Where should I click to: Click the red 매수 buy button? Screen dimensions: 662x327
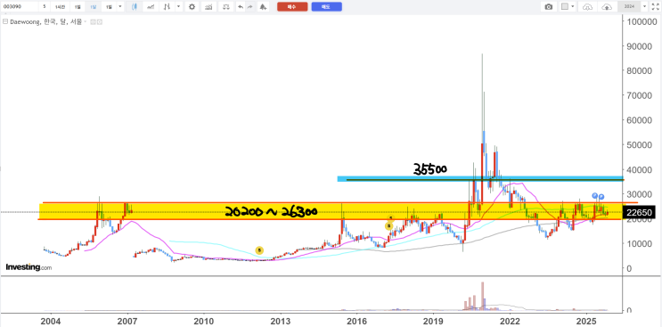[292, 7]
